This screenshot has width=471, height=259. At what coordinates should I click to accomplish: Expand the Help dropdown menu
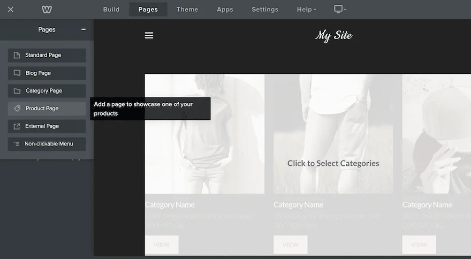pyautogui.click(x=306, y=10)
